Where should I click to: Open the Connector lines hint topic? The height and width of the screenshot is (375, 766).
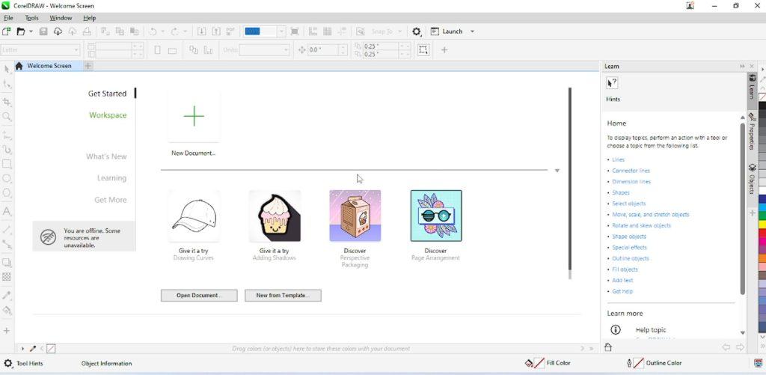click(x=631, y=171)
